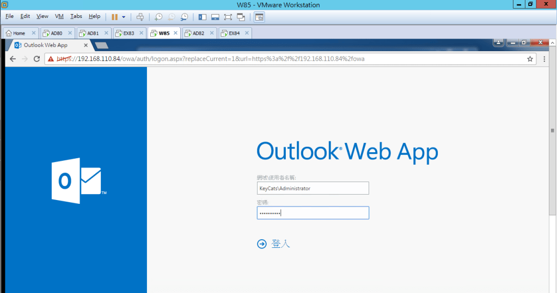Click the KeyCats\Administrator username field
The width and height of the screenshot is (557, 293).
click(x=313, y=188)
